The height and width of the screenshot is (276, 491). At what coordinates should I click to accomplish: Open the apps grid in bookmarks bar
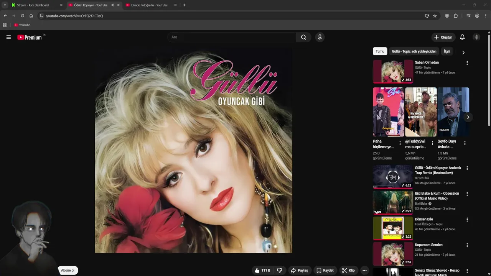pyautogui.click(x=5, y=25)
